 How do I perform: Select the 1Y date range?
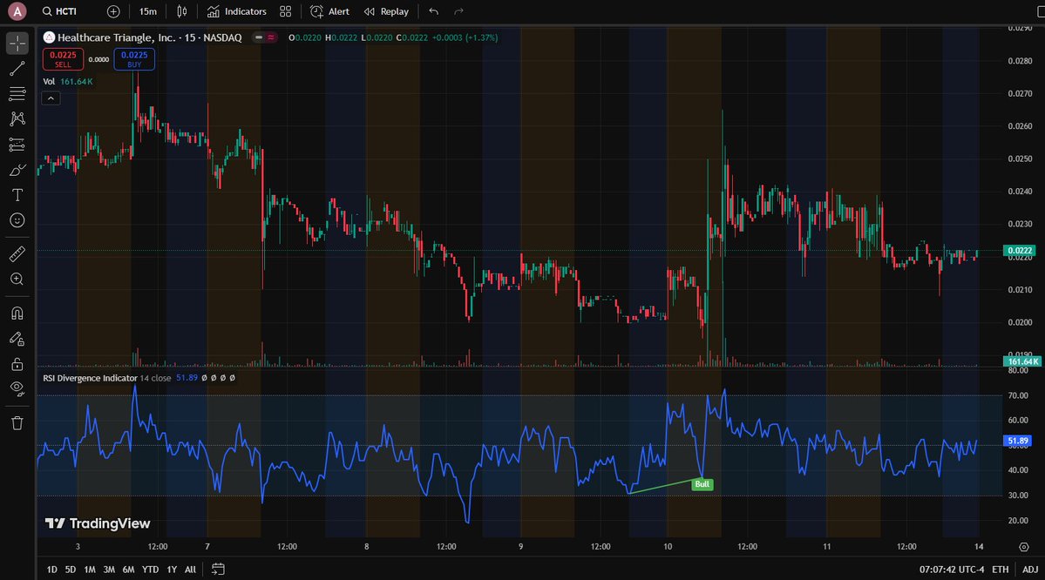tap(172, 570)
